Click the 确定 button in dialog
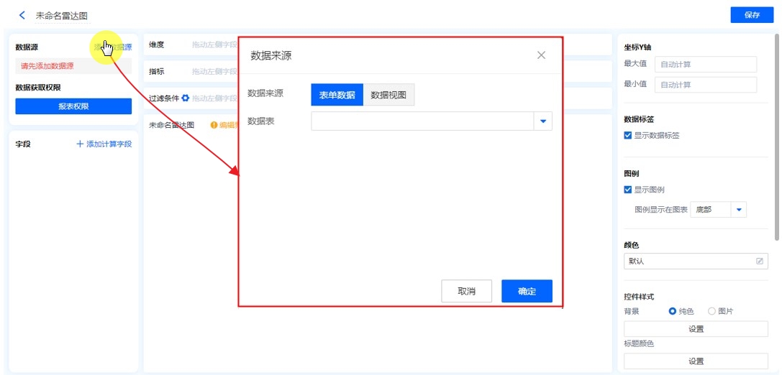Image resolution: width=782 pixels, height=375 pixels. [x=527, y=291]
